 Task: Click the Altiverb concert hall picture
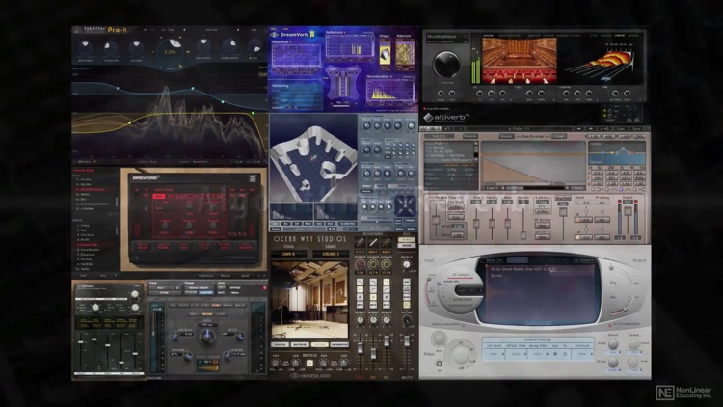[519, 60]
